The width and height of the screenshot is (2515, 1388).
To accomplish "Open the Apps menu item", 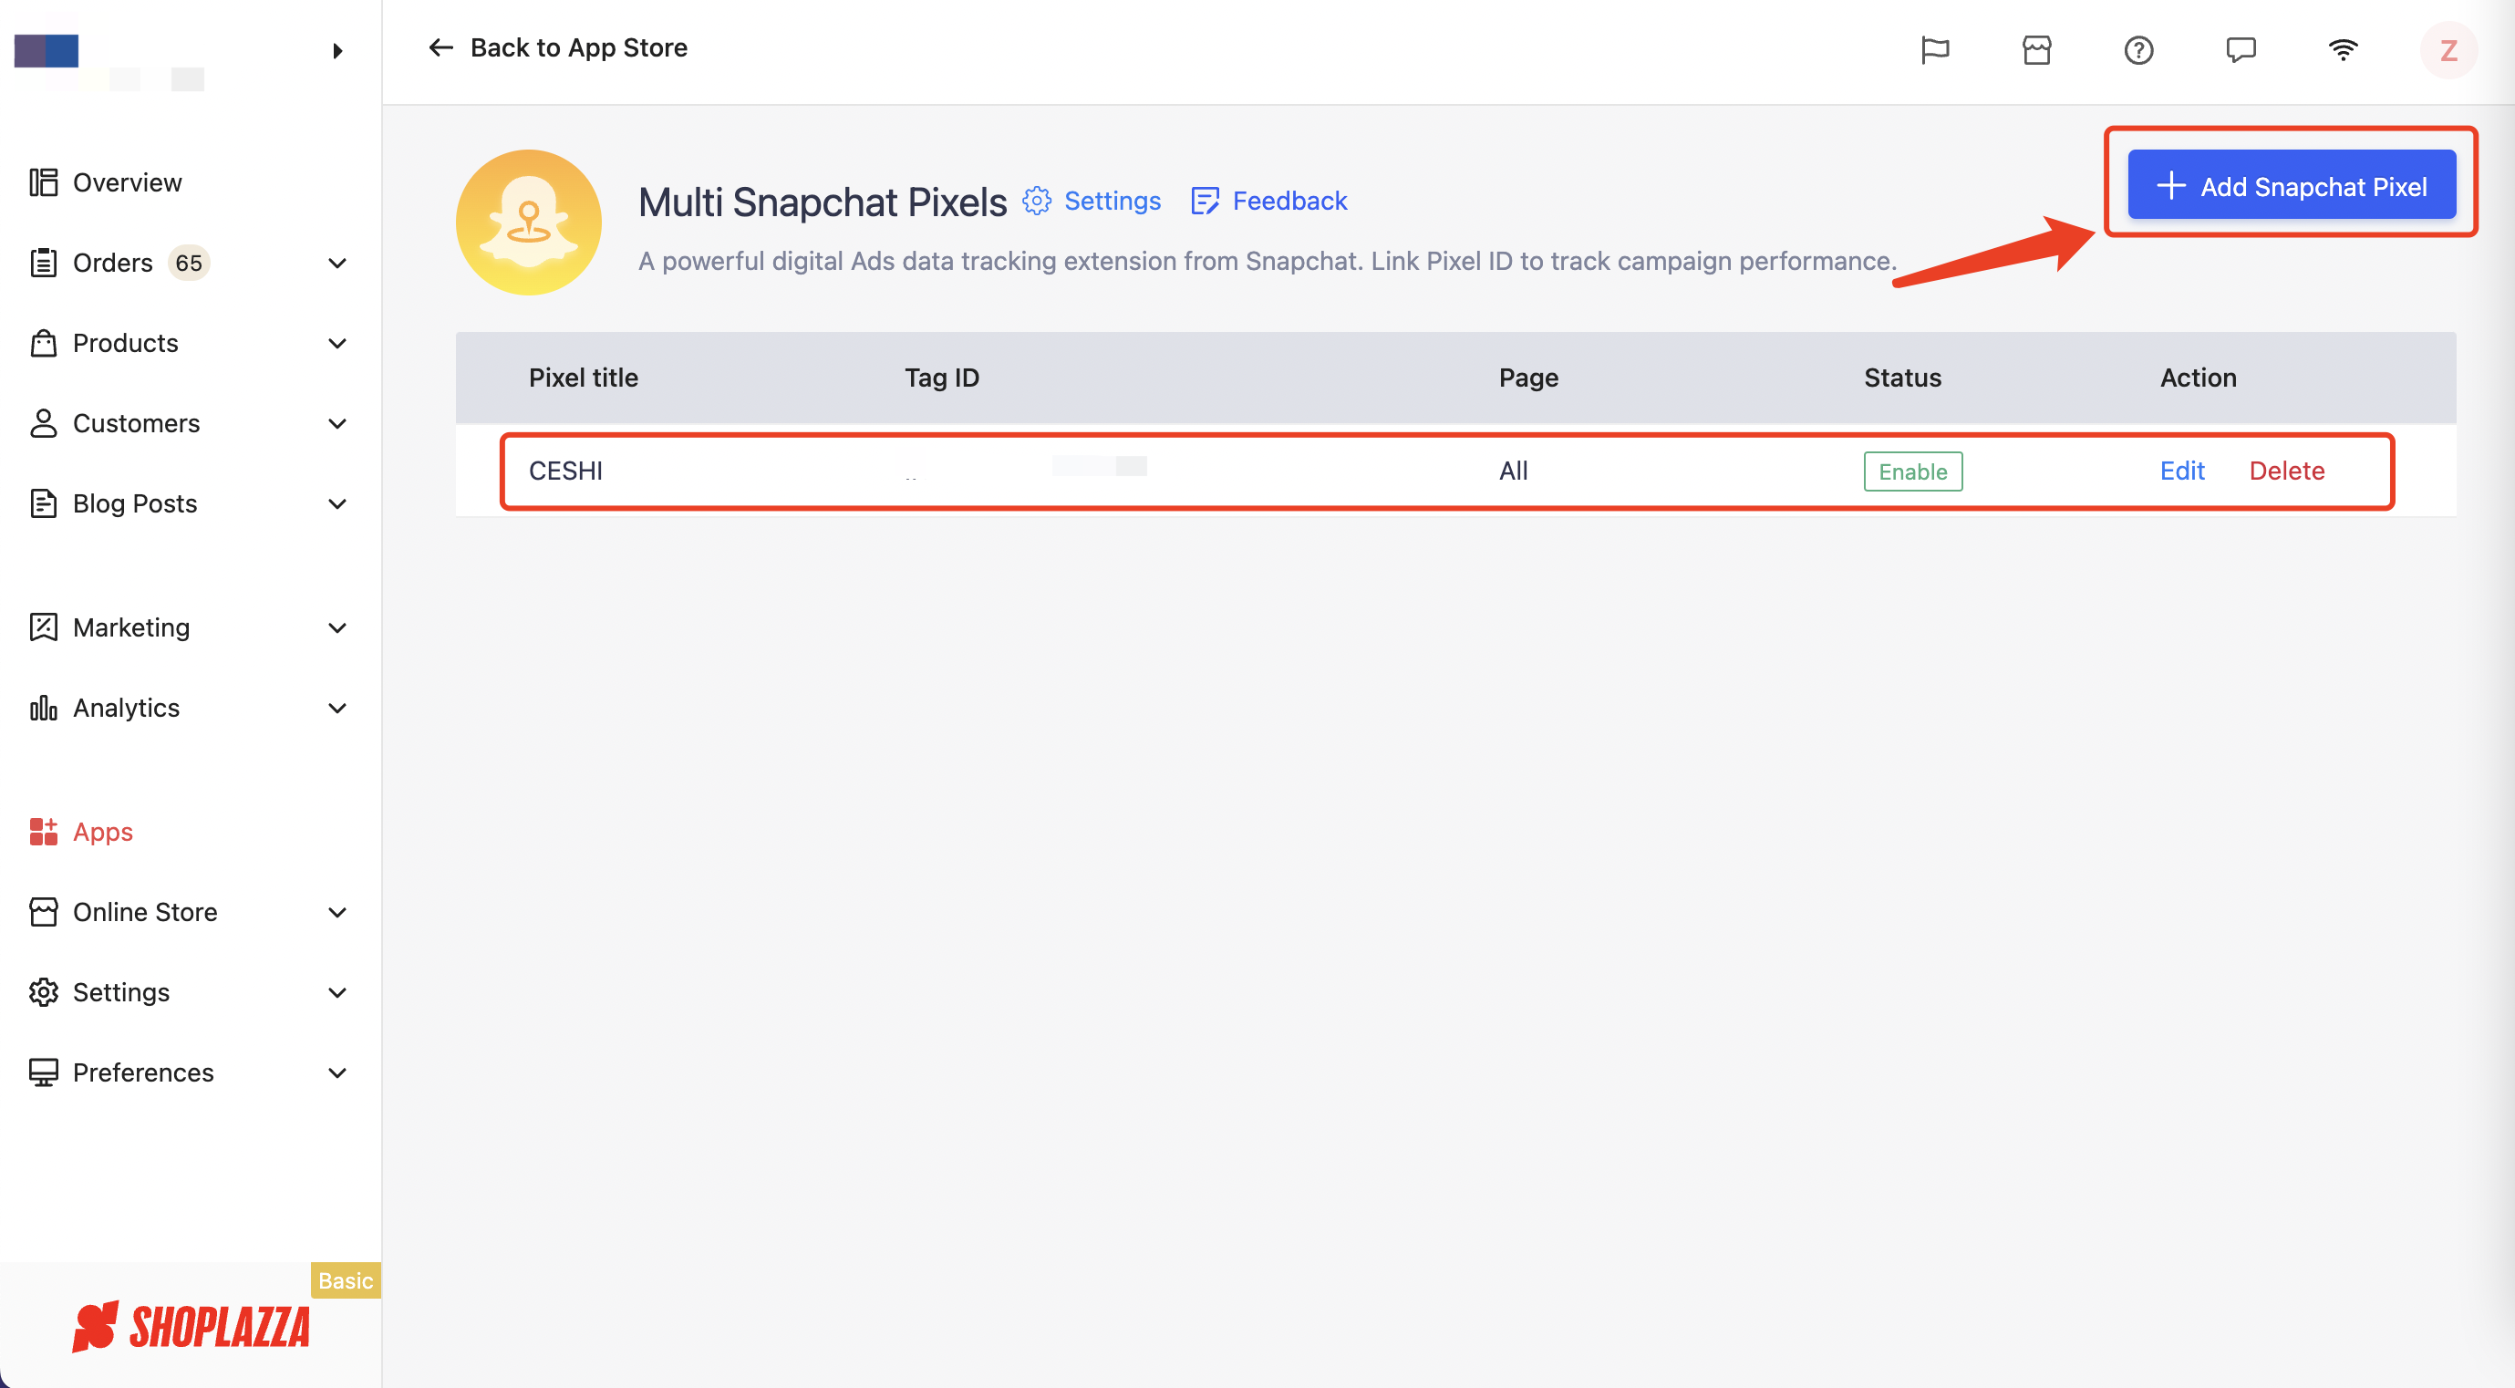I will [102, 832].
